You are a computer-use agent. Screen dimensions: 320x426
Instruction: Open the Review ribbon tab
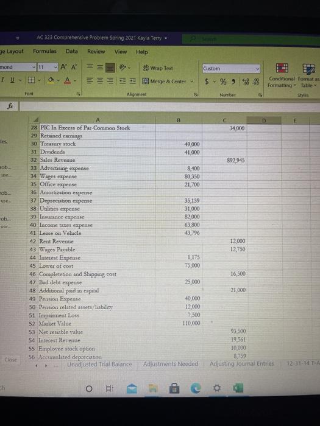click(96, 51)
